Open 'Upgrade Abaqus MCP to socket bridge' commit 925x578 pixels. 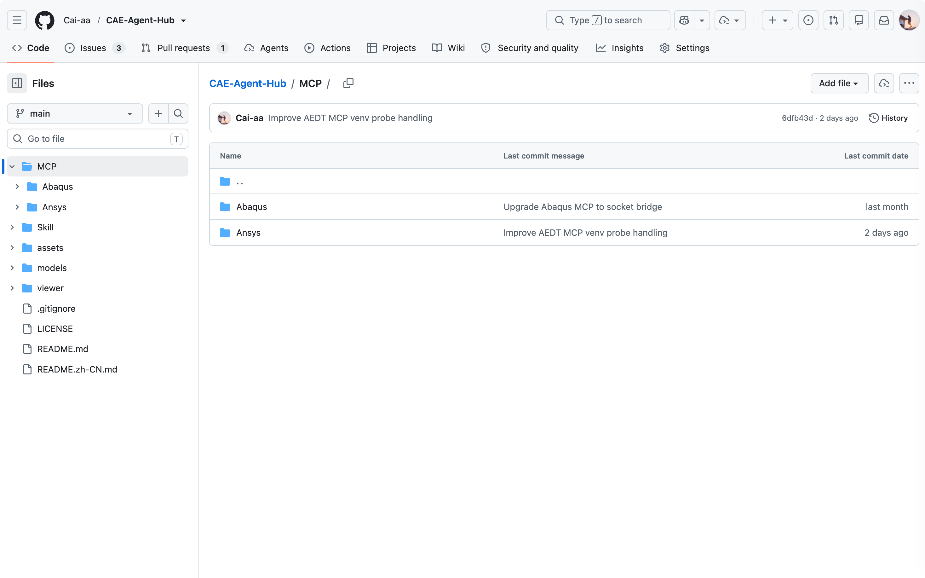click(583, 207)
